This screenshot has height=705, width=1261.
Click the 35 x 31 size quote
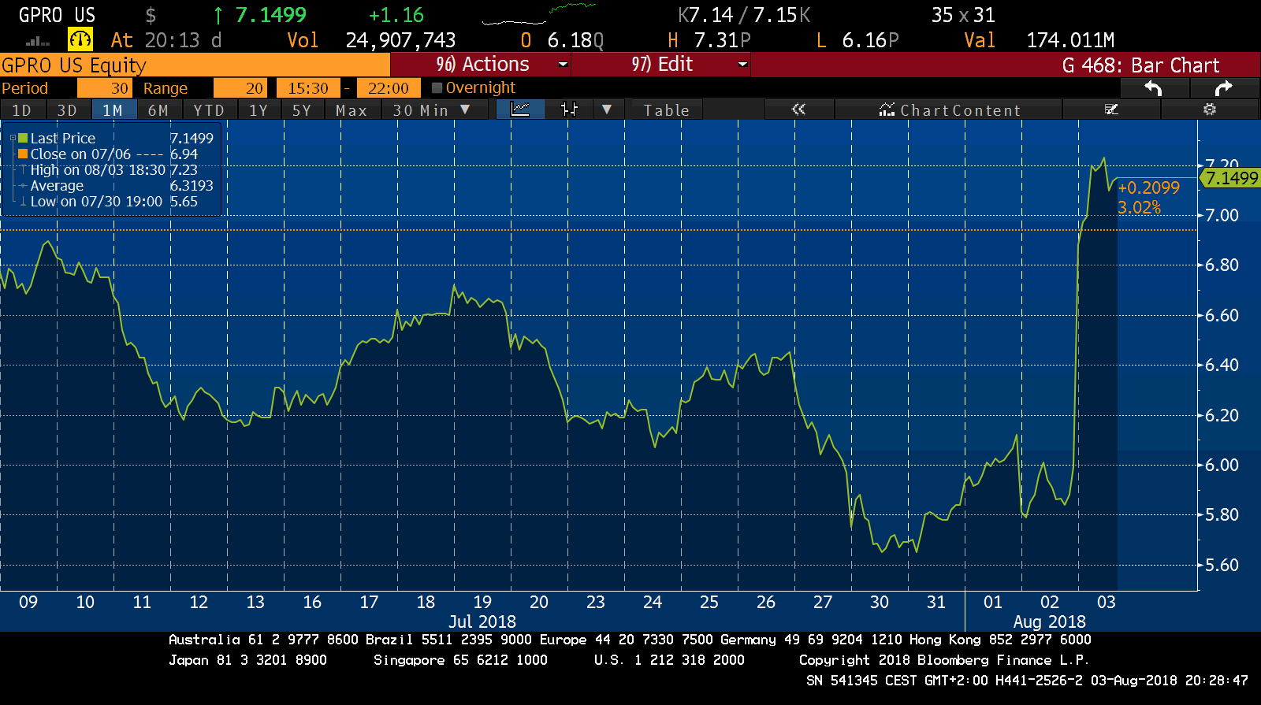tap(963, 15)
